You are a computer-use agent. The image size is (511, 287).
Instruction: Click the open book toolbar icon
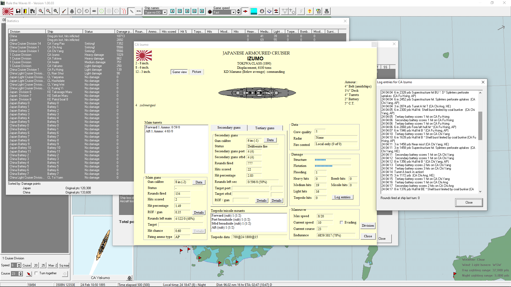[x=269, y=11]
